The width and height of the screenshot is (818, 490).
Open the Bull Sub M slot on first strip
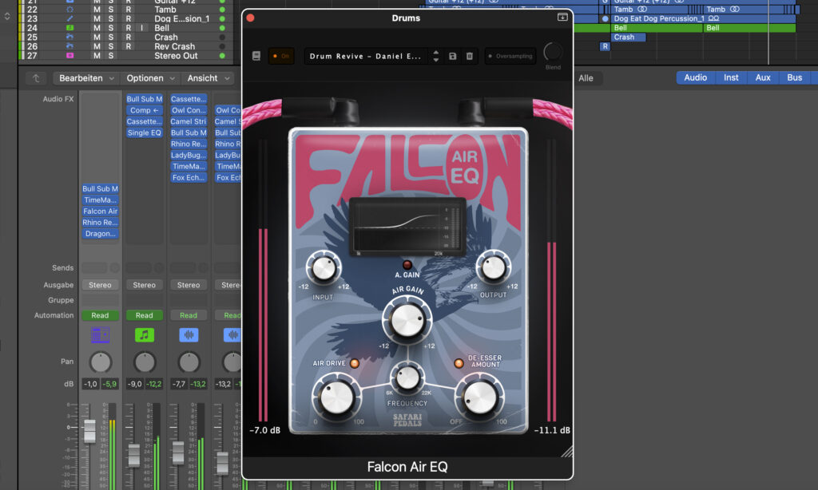[100, 188]
